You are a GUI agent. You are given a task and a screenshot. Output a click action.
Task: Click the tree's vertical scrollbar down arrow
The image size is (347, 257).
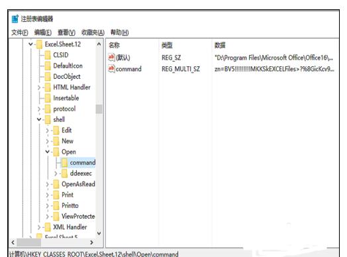(99, 233)
